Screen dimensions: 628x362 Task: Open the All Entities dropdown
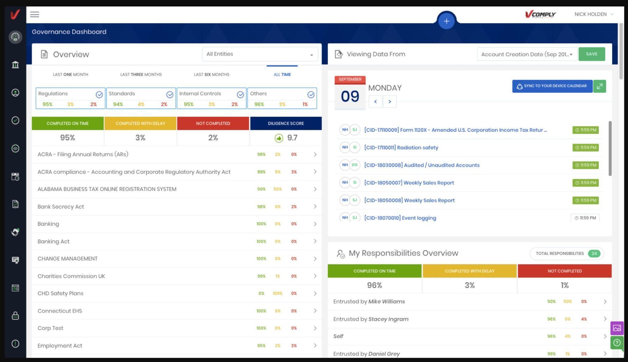(260, 54)
